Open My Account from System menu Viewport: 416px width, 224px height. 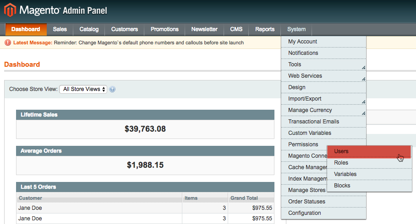(323, 42)
